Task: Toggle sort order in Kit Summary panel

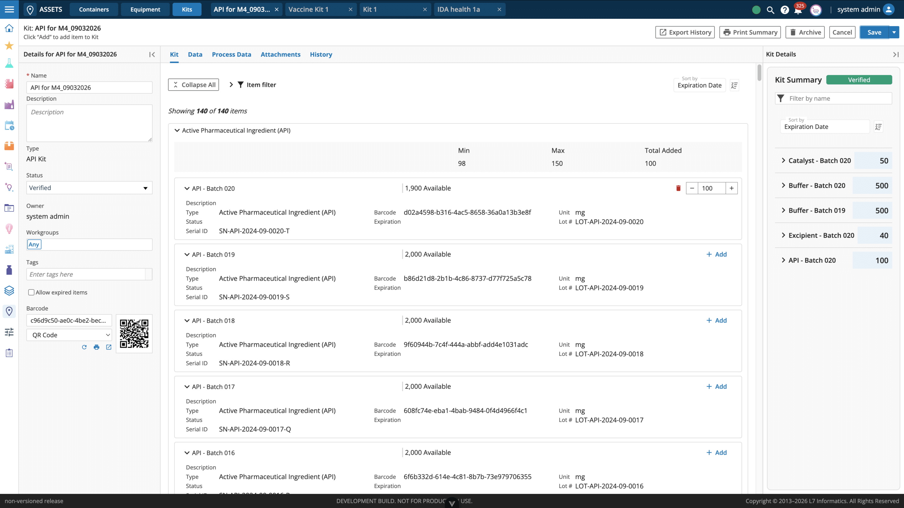Action: tap(878, 127)
